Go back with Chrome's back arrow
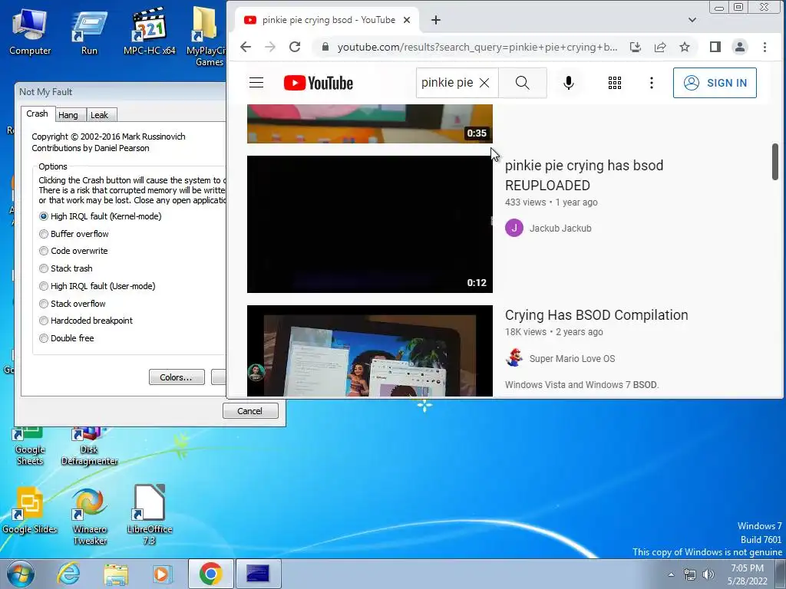The width and height of the screenshot is (786, 589). click(x=246, y=47)
